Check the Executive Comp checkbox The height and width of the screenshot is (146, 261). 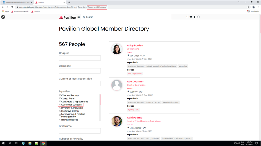[x=60, y=111]
